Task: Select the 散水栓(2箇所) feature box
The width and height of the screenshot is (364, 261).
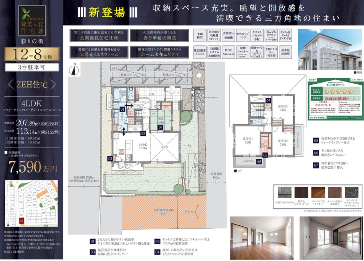Action: point(285,52)
